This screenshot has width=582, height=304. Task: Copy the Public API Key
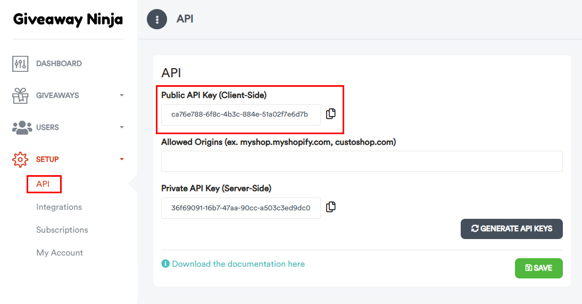331,114
